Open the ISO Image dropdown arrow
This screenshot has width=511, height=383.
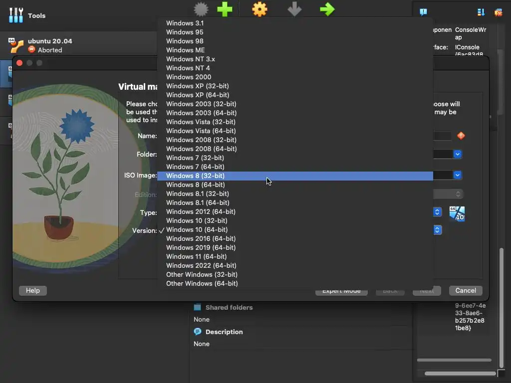pyautogui.click(x=458, y=175)
